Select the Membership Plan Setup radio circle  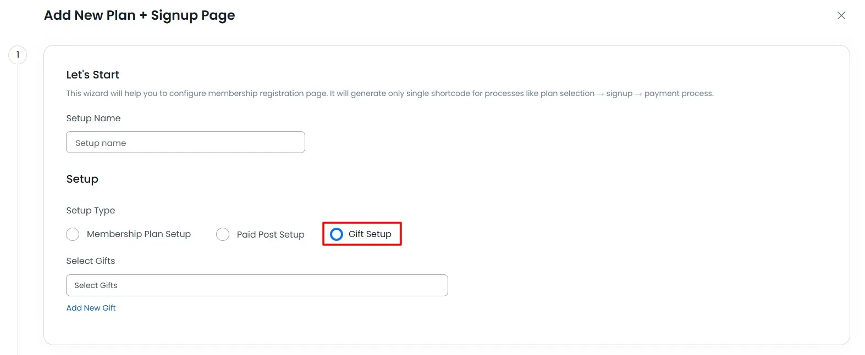(x=73, y=234)
